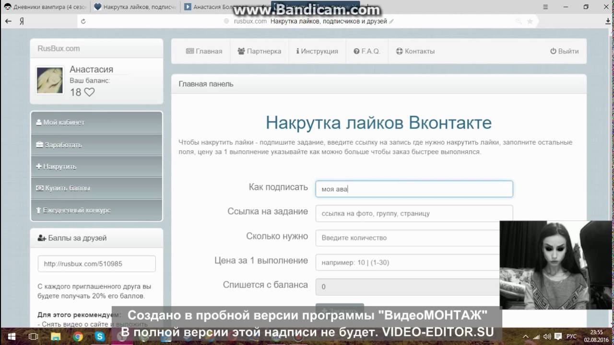This screenshot has height=345, width=614.
Task: Bookmark the page with the star icon
Action: (x=530, y=21)
